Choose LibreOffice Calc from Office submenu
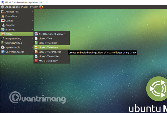This screenshot has width=167, height=113. point(52,43)
